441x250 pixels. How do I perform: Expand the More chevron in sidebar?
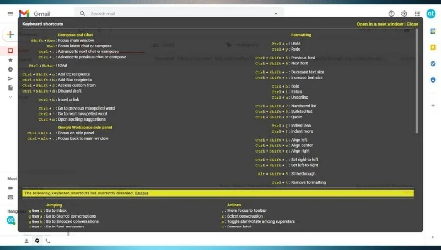click(x=10, y=97)
